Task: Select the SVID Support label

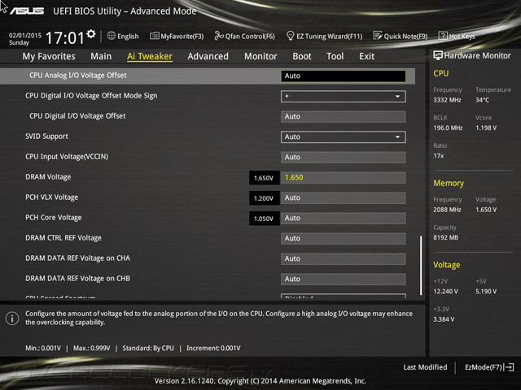Action: [x=46, y=136]
